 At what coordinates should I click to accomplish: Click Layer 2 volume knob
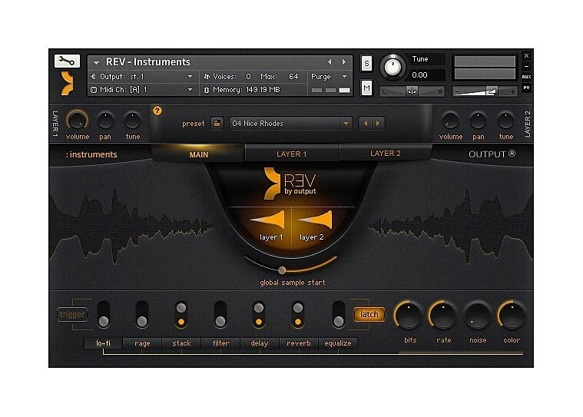(450, 121)
